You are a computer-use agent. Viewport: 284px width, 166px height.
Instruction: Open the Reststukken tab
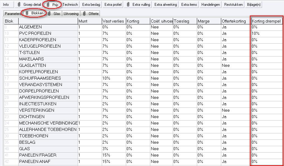tap(233, 5)
